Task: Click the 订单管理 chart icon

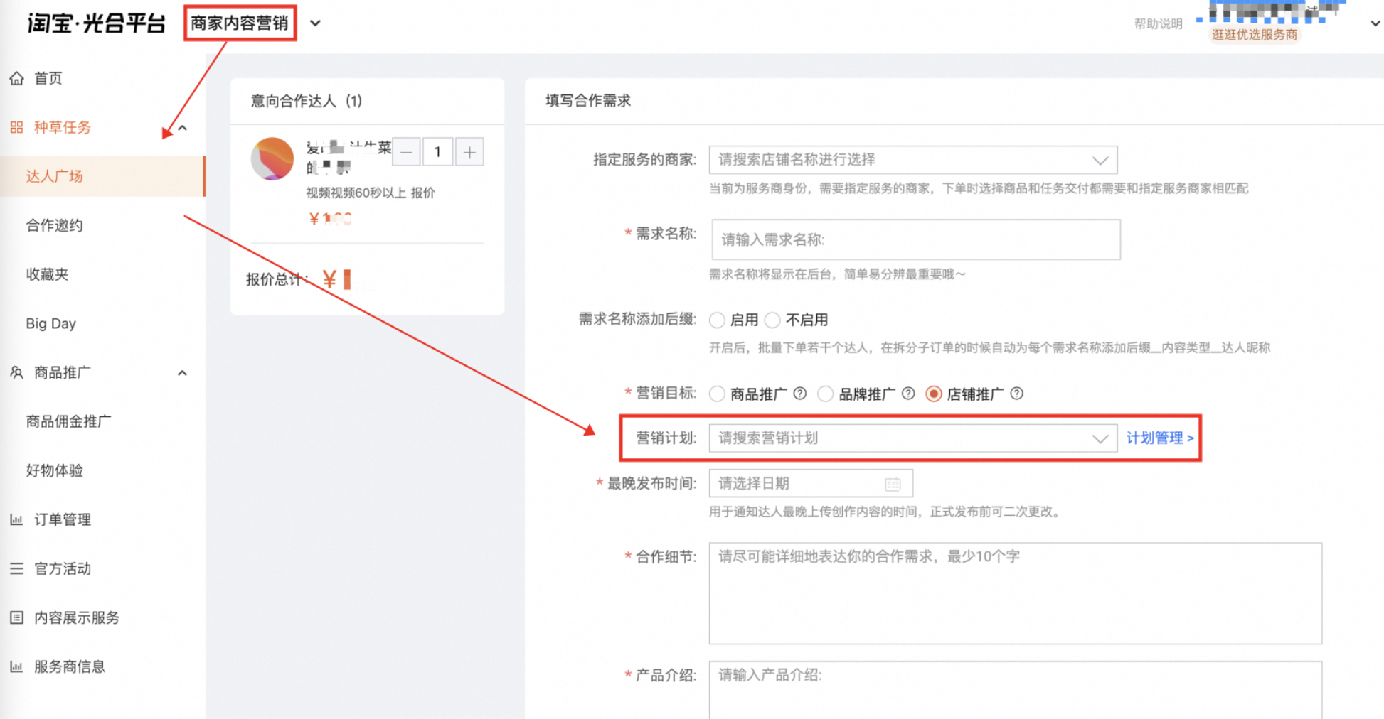Action: coord(16,519)
